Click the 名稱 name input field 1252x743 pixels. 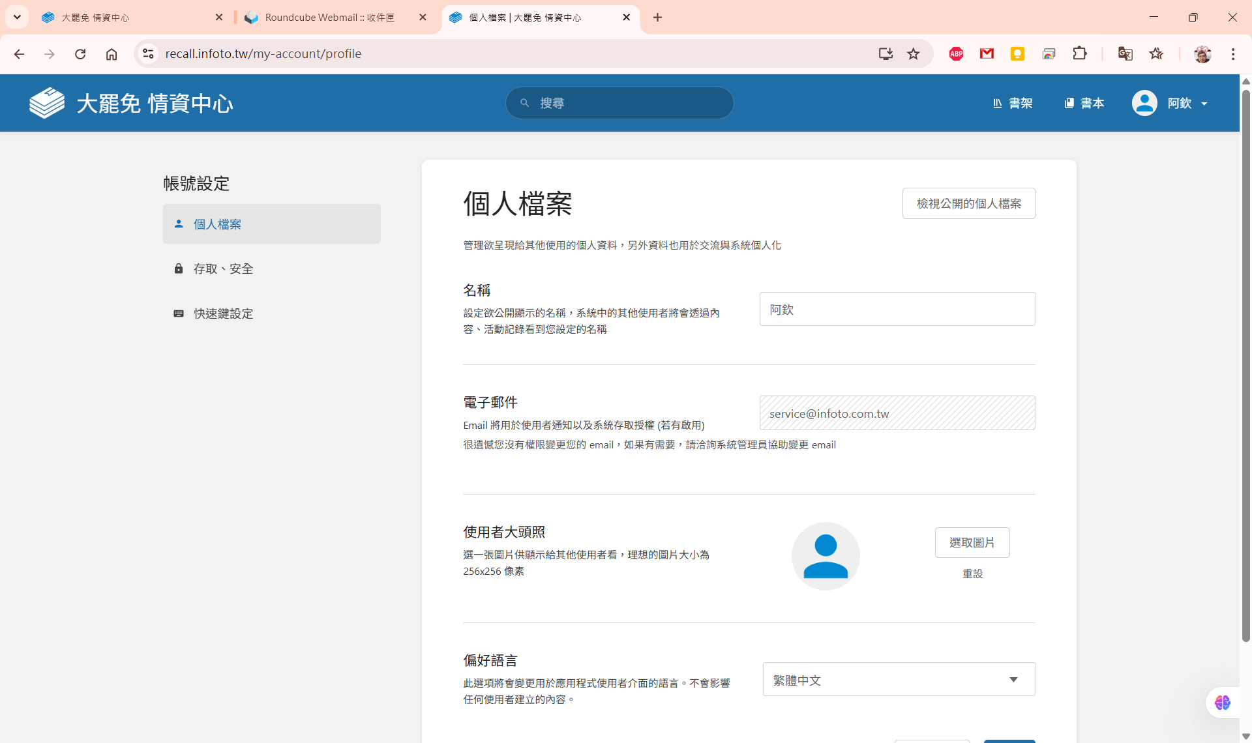click(897, 309)
